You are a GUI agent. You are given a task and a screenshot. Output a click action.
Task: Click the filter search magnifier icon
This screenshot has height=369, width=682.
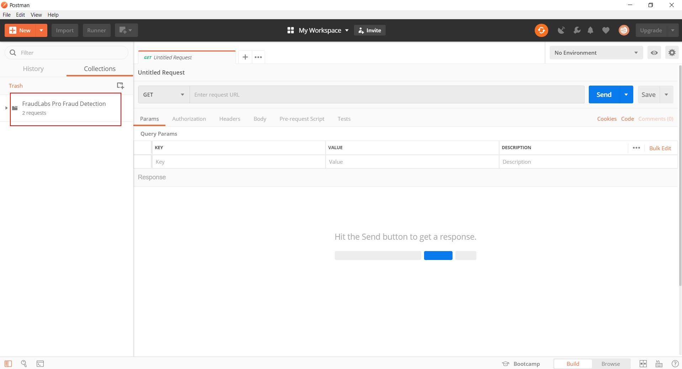[13, 53]
